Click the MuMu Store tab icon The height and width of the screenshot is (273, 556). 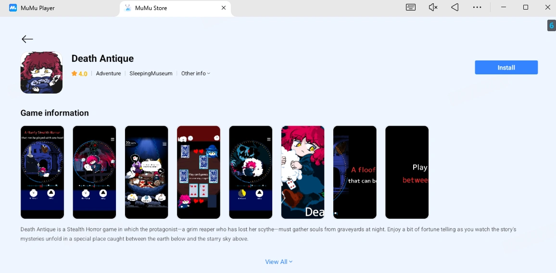coord(128,8)
